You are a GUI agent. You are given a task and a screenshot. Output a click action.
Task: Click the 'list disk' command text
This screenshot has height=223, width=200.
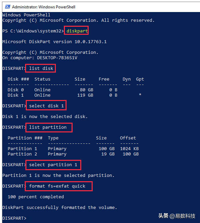[x=41, y=69]
